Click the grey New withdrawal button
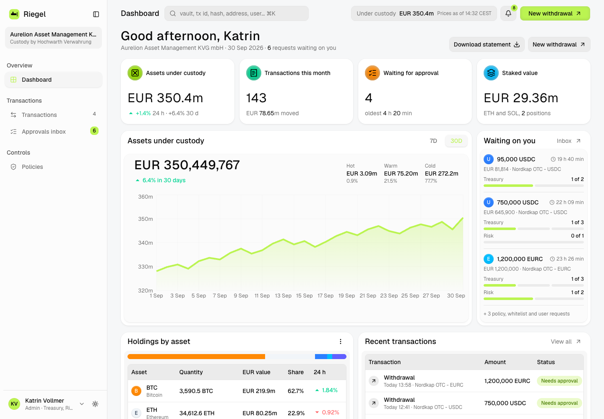The image size is (604, 419). click(559, 44)
